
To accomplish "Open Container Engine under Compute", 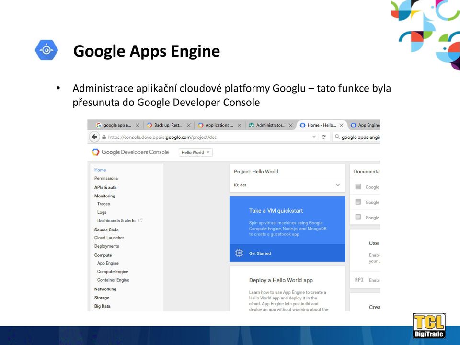I will (x=113, y=280).
